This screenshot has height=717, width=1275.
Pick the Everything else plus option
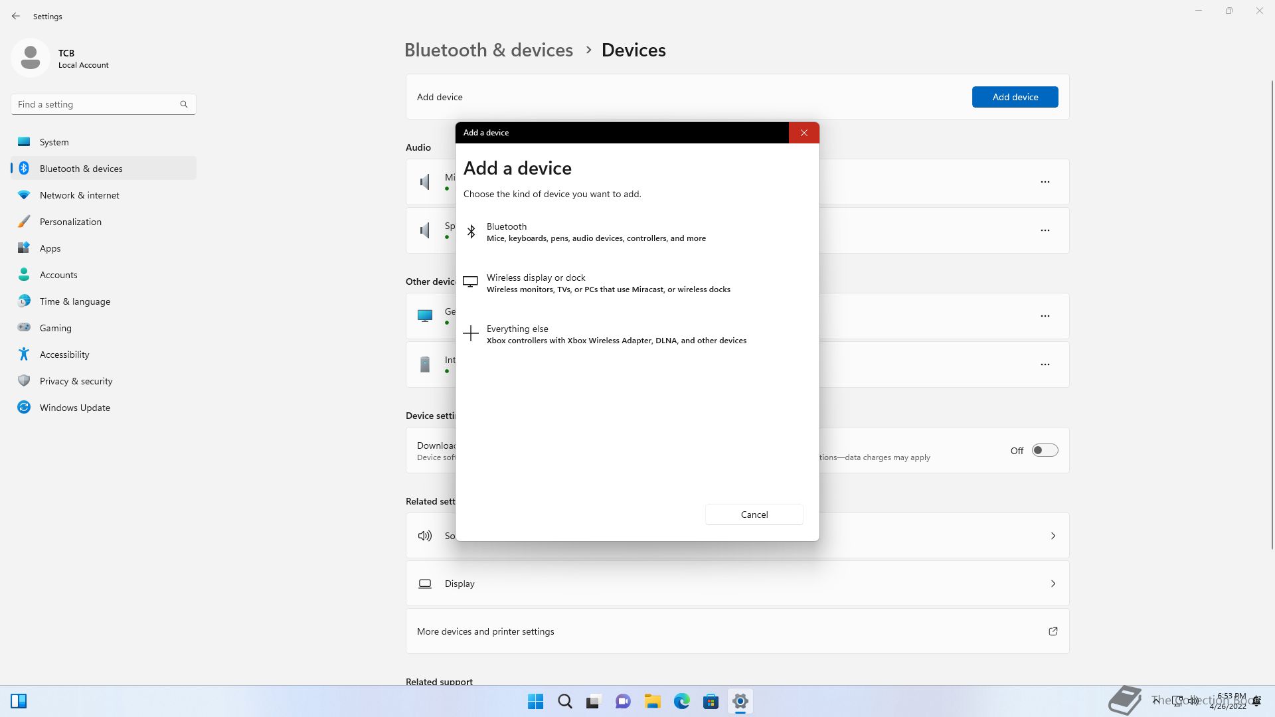pyautogui.click(x=637, y=334)
